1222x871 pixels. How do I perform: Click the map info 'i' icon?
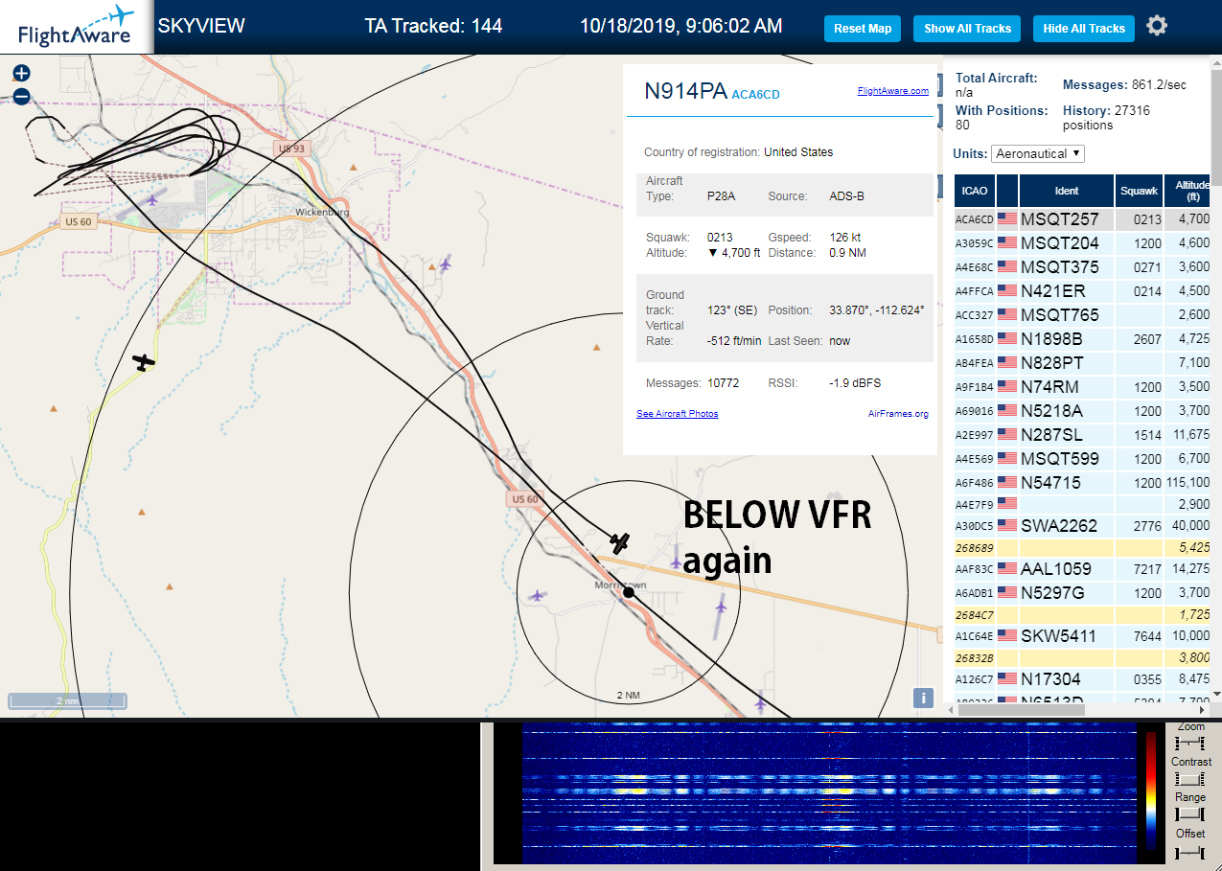[923, 699]
